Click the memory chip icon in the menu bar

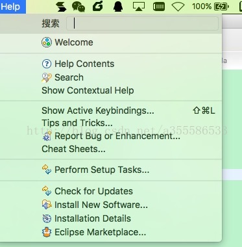coord(159,6)
